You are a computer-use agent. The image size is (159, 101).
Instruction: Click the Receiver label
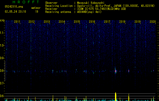point(51,9)
